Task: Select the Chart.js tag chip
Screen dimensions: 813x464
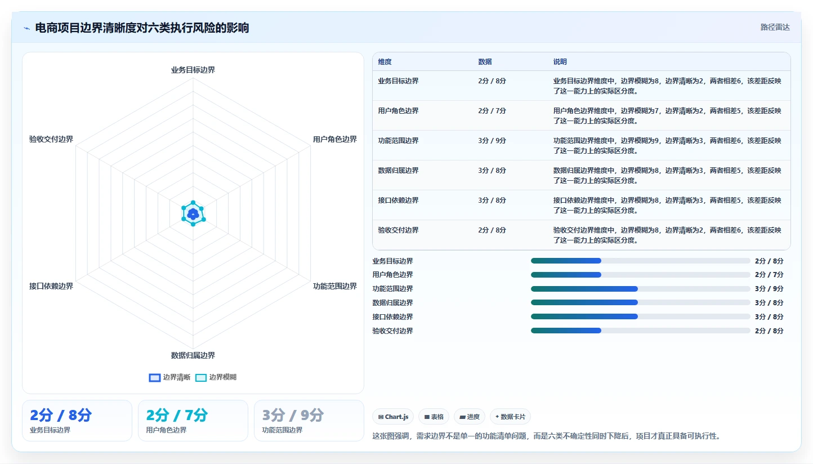Action: 393,417
